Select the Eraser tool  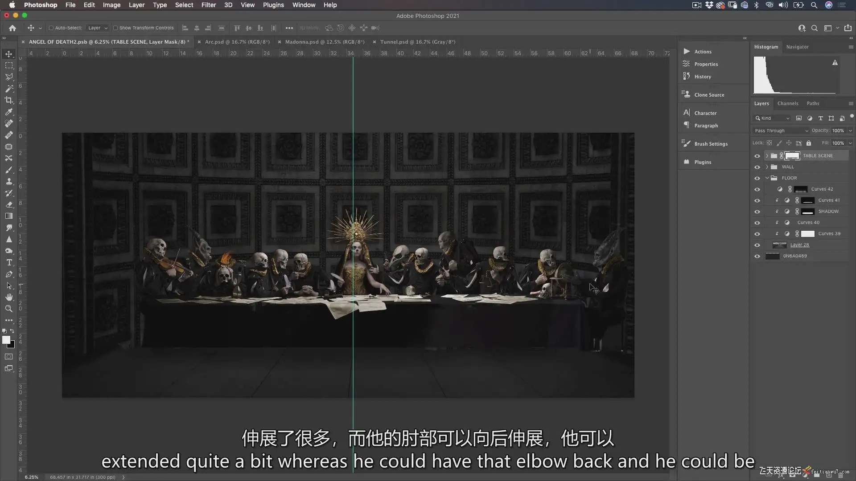pyautogui.click(x=9, y=204)
